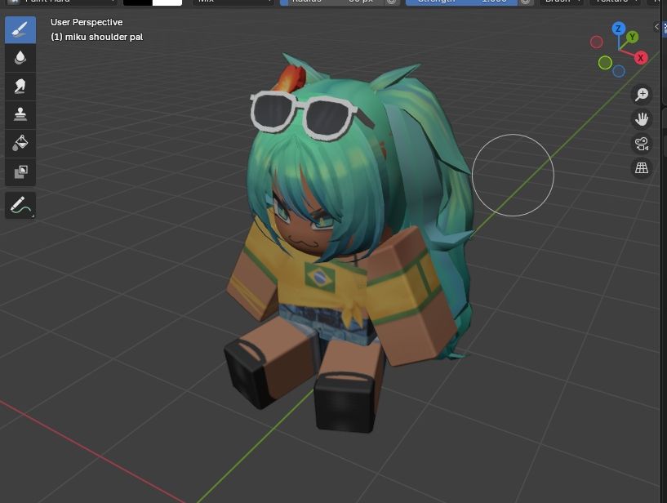The height and width of the screenshot is (503, 667).
Task: Select the Clone stamp tool
Action: coord(20,115)
